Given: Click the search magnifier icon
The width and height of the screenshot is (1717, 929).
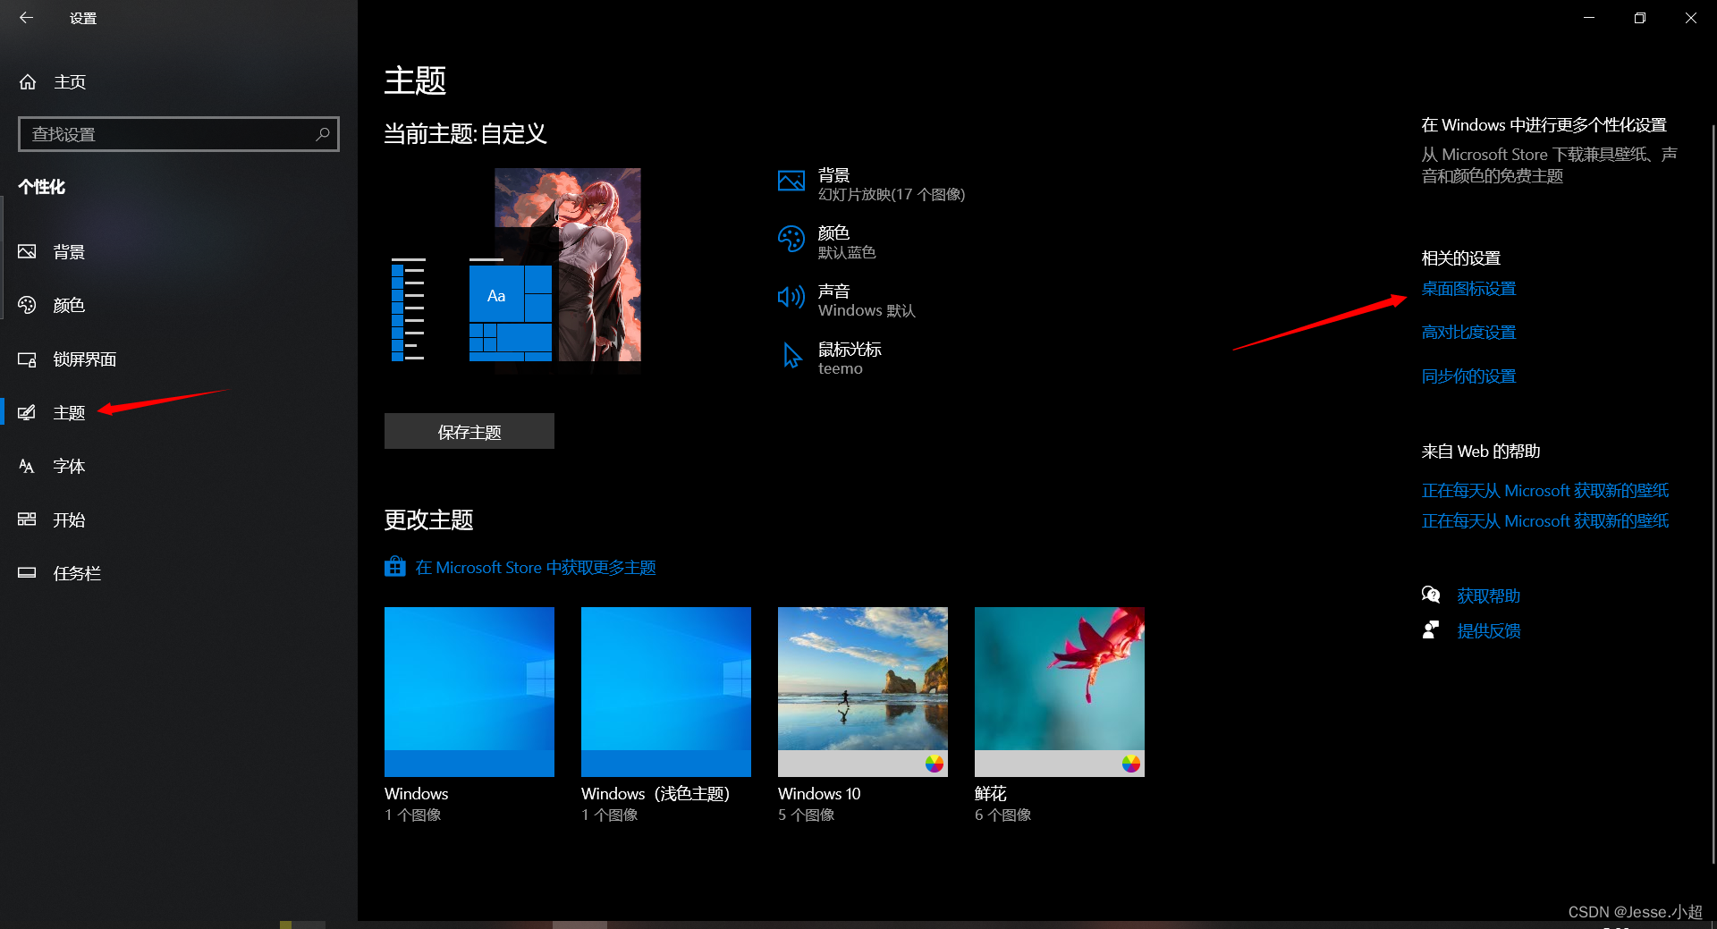Looking at the screenshot, I should (323, 134).
